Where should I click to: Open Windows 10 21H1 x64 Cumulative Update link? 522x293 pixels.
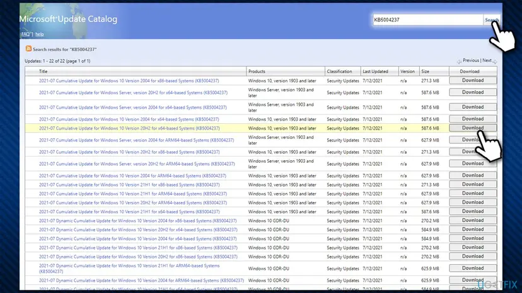(x=129, y=211)
